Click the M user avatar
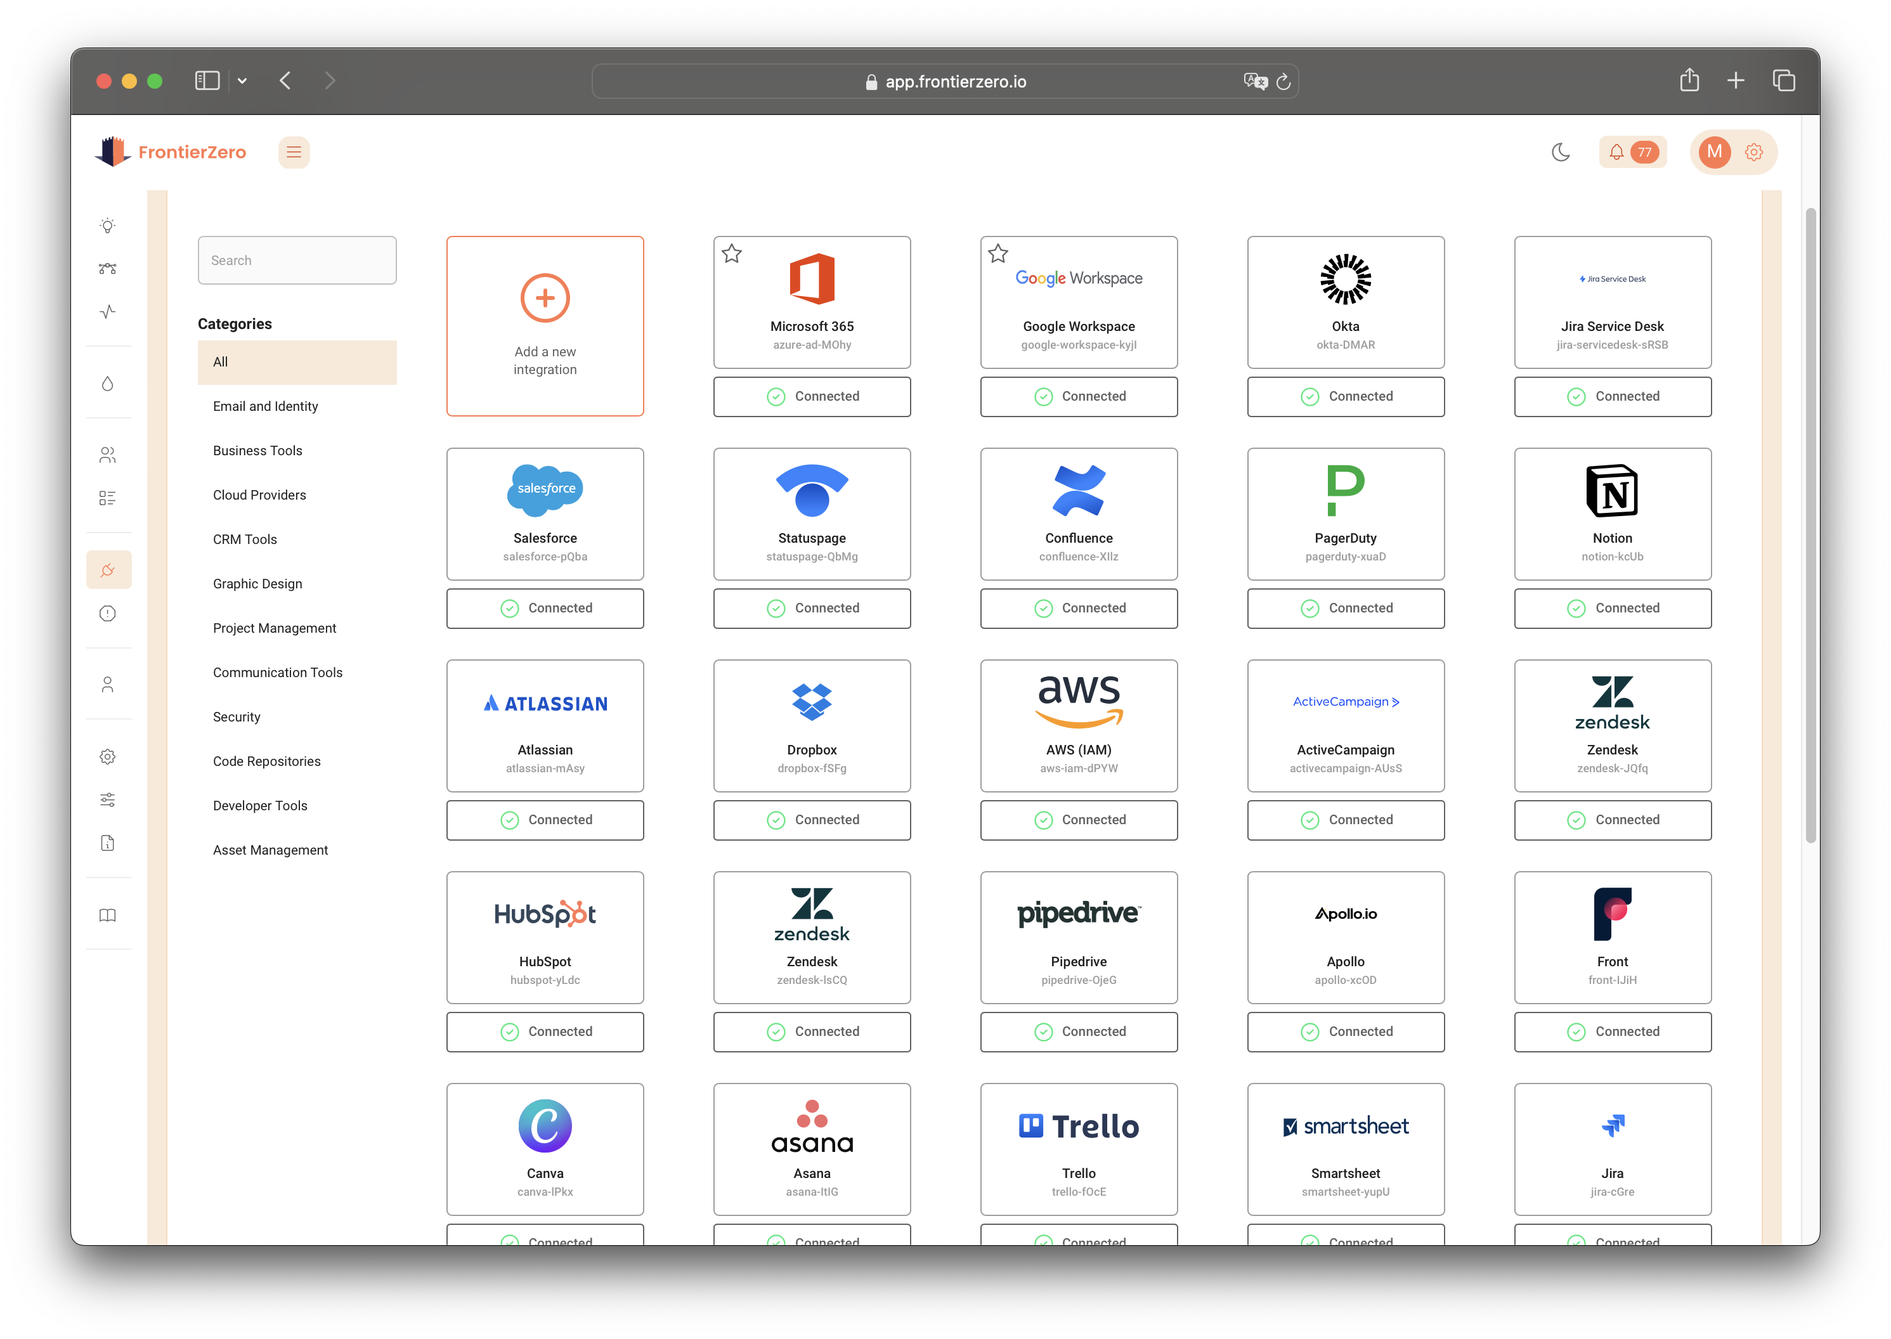Image resolution: width=1891 pixels, height=1339 pixels. click(1715, 153)
